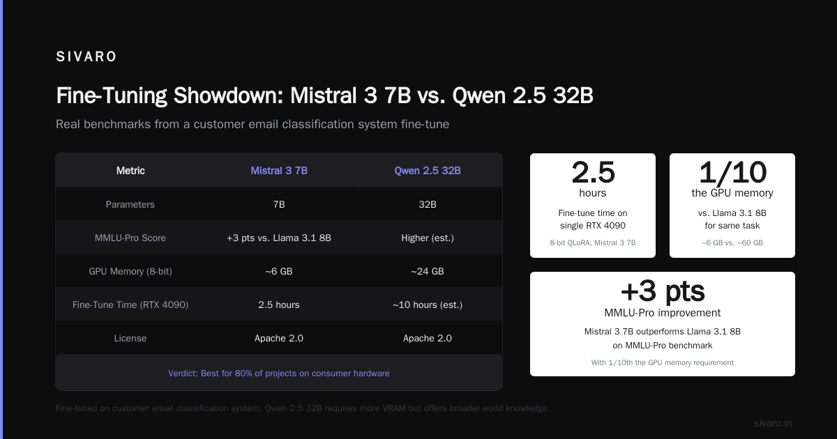Select the ~10 hours (est.) table cell

[428, 305]
